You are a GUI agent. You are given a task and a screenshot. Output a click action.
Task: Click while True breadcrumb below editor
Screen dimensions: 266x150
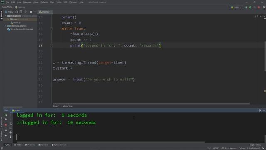click(68, 106)
